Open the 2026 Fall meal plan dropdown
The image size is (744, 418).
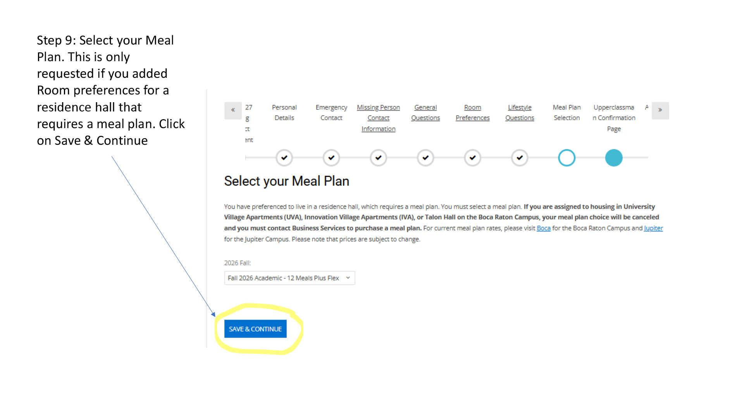289,278
